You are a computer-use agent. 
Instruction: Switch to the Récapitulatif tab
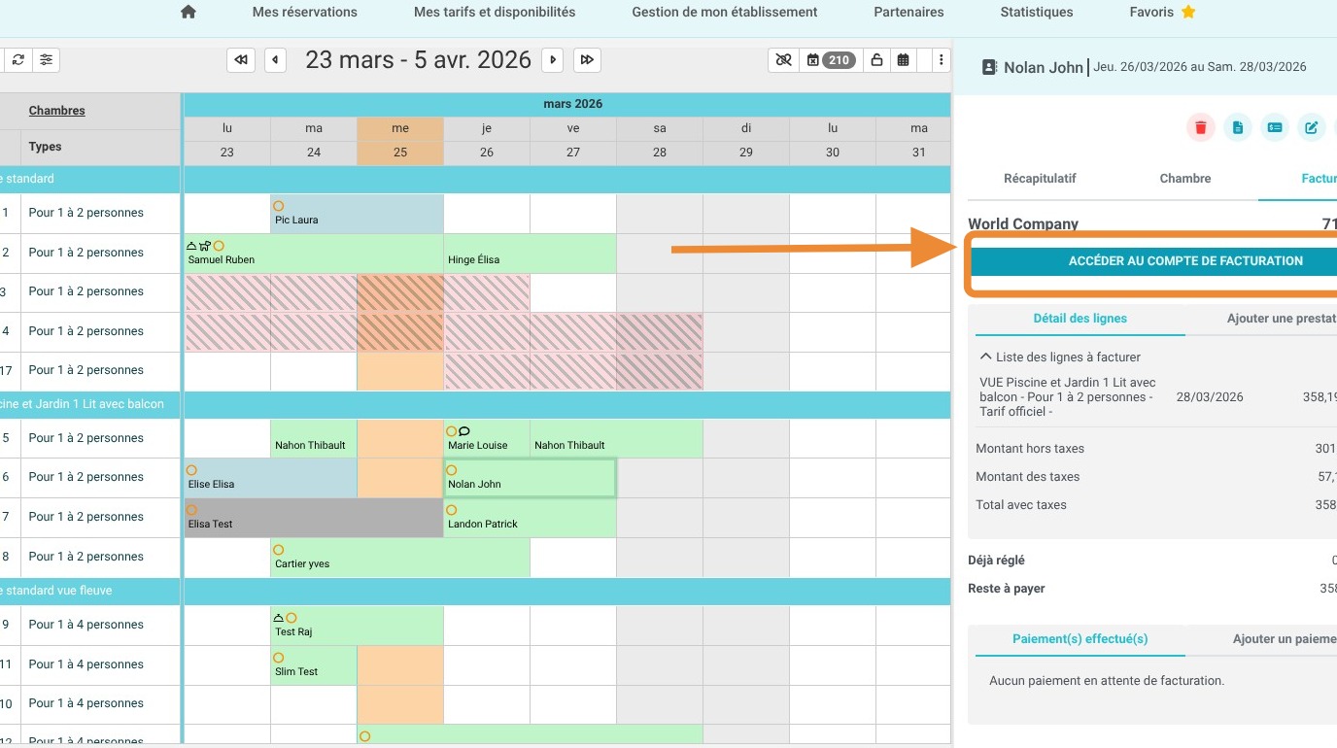click(x=1040, y=179)
